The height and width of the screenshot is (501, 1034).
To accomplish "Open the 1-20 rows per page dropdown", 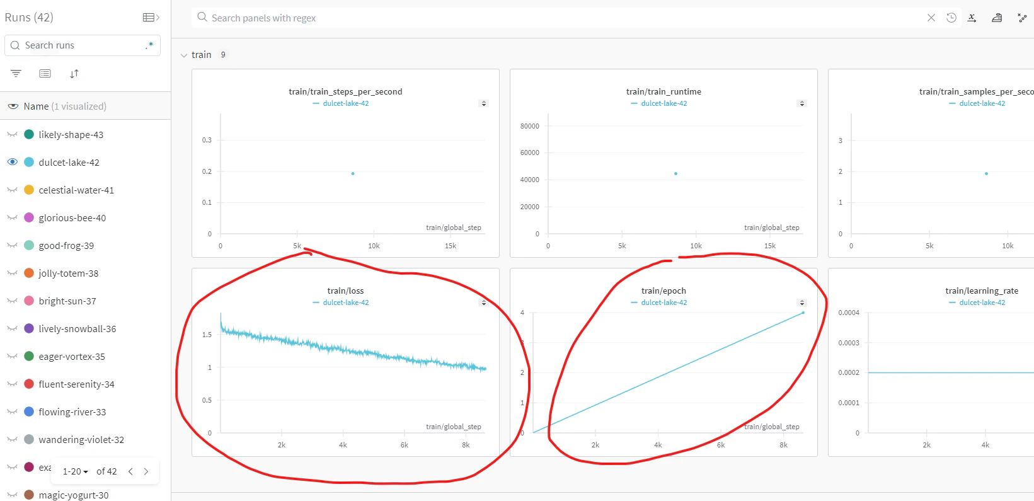I will (76, 471).
